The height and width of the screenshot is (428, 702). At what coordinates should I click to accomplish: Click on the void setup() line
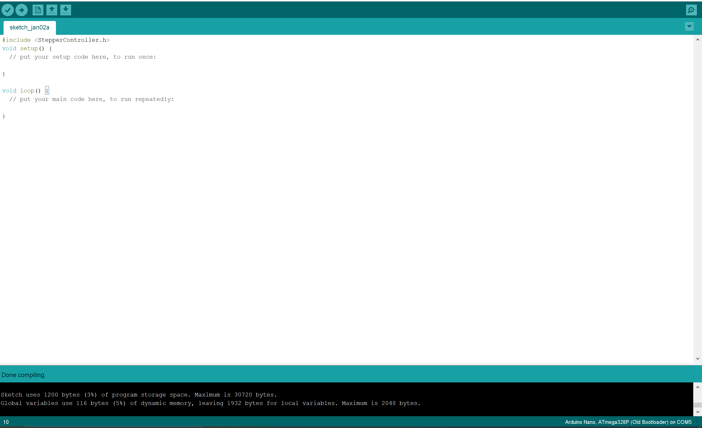pyautogui.click(x=27, y=49)
